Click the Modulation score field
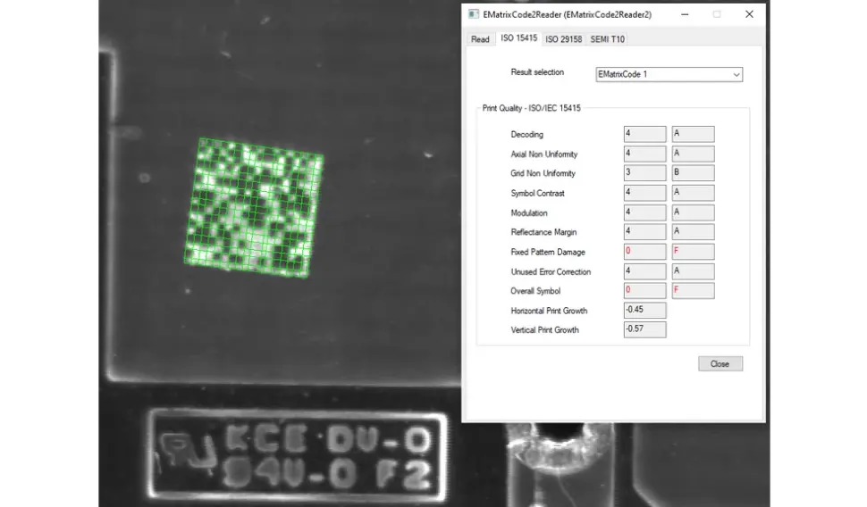867x507 pixels. coord(644,212)
